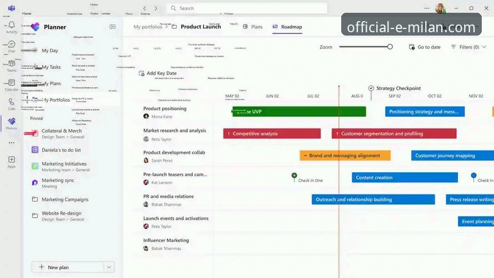Go back using the navigation arrow
The height and width of the screenshot is (278, 494).
pos(144,8)
